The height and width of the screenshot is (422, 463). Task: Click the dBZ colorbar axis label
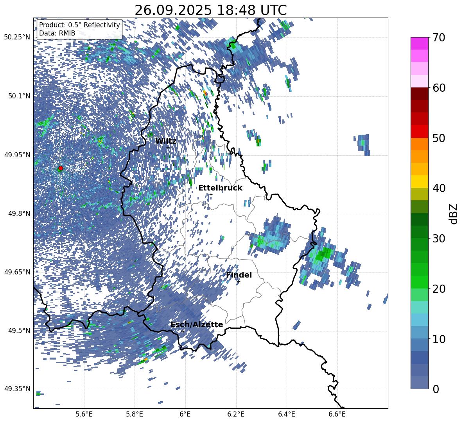click(453, 214)
